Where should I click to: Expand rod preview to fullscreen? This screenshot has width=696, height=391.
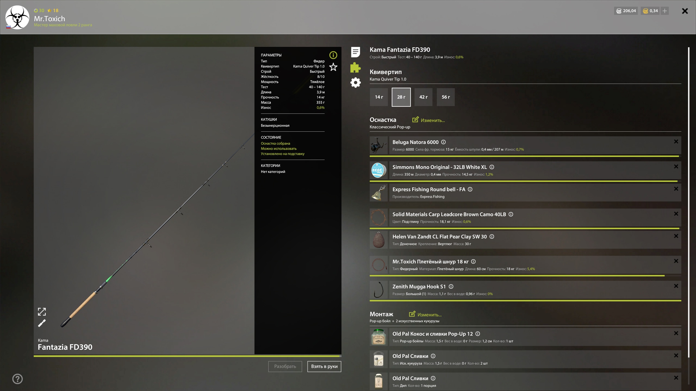(42, 312)
